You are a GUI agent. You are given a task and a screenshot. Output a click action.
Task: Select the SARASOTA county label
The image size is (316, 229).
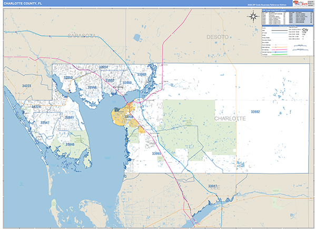click(82, 36)
